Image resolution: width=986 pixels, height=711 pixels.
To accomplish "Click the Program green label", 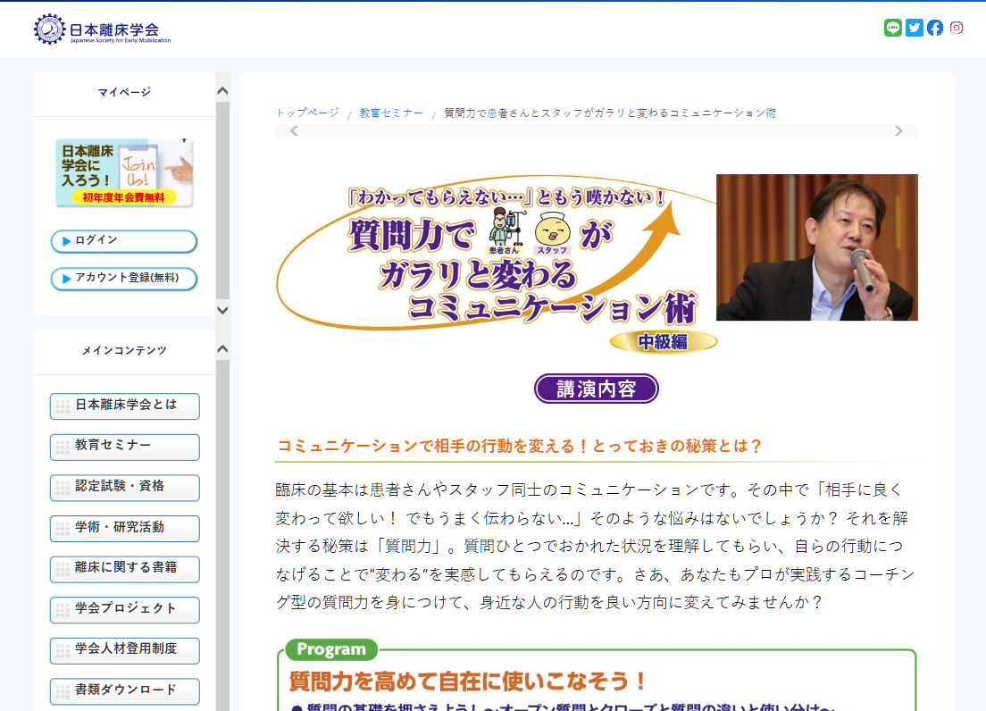I will coord(331,649).
